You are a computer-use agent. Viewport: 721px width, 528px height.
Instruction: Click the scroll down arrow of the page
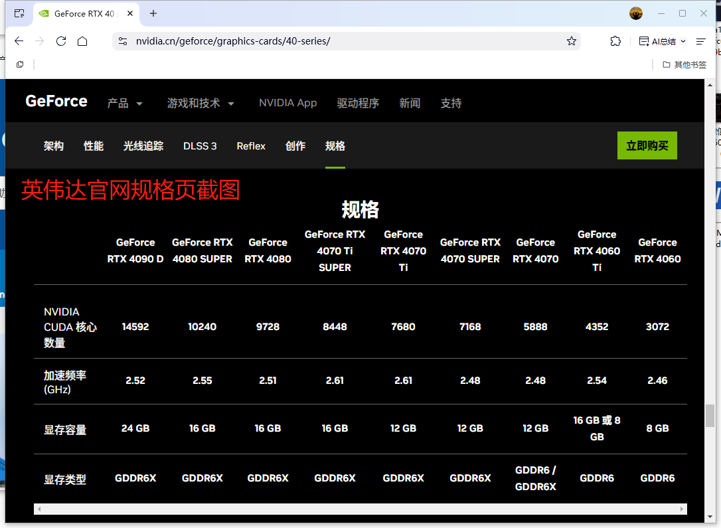[710, 517]
